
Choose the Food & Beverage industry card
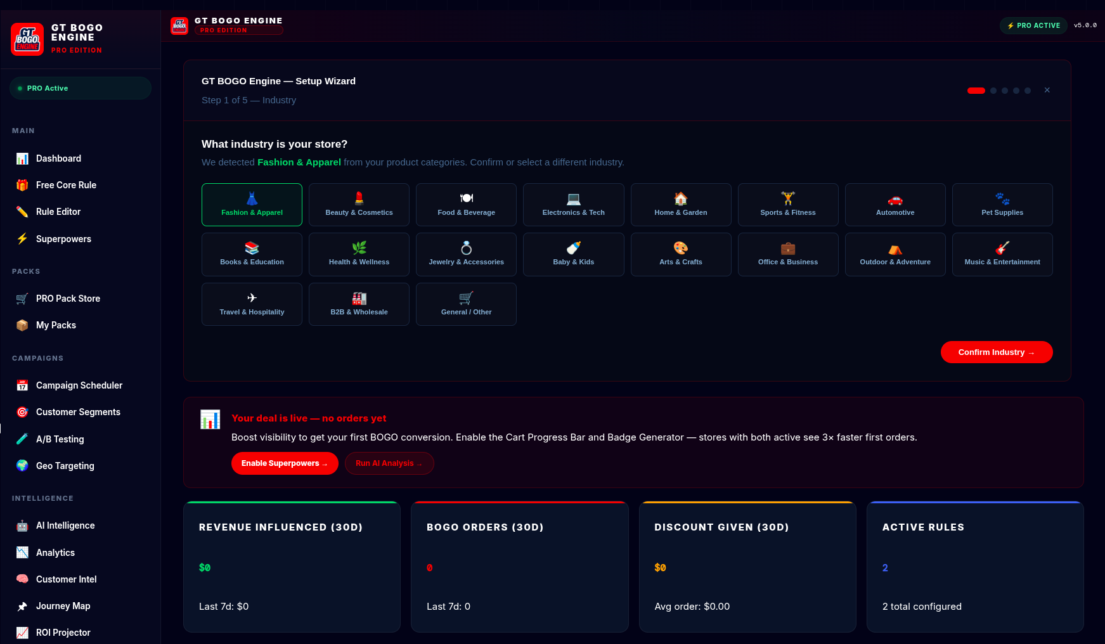coord(466,205)
